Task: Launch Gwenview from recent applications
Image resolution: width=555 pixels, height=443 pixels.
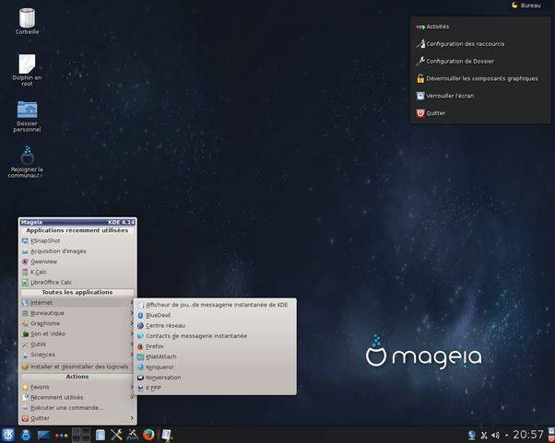Action: click(x=77, y=262)
